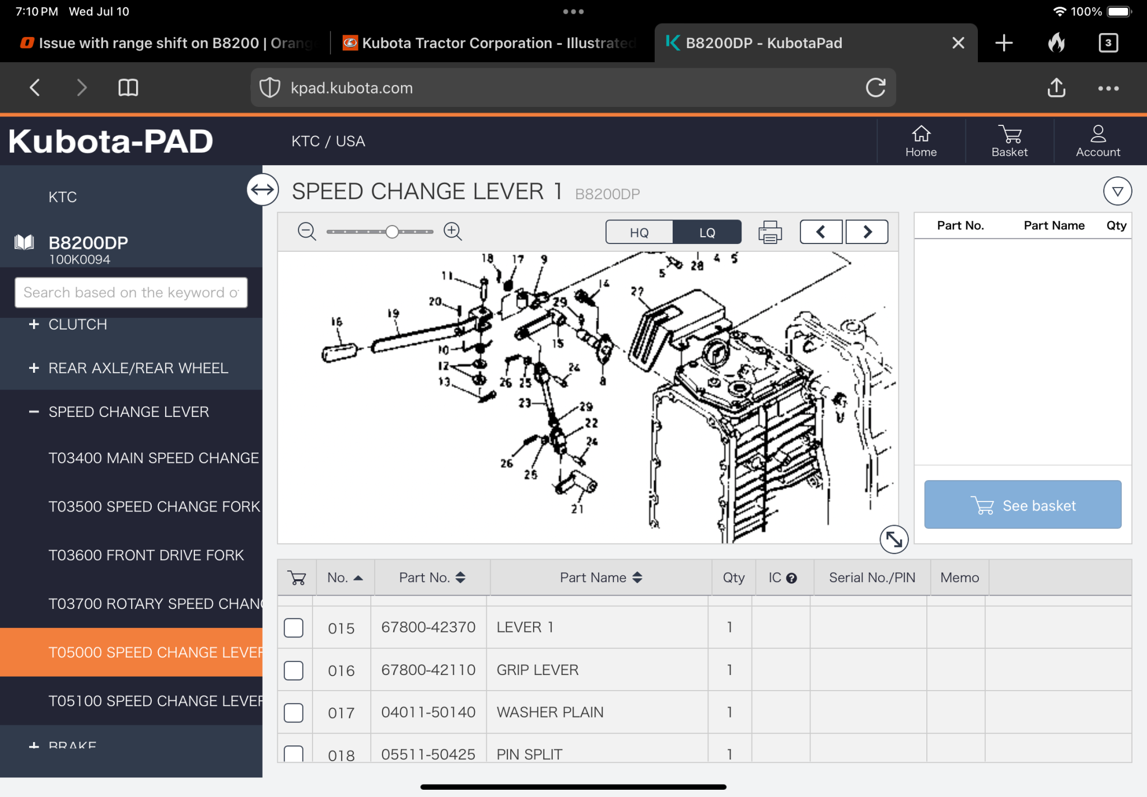This screenshot has height=797, width=1147.
Task: Switch the image quality to HQ
Action: point(639,232)
